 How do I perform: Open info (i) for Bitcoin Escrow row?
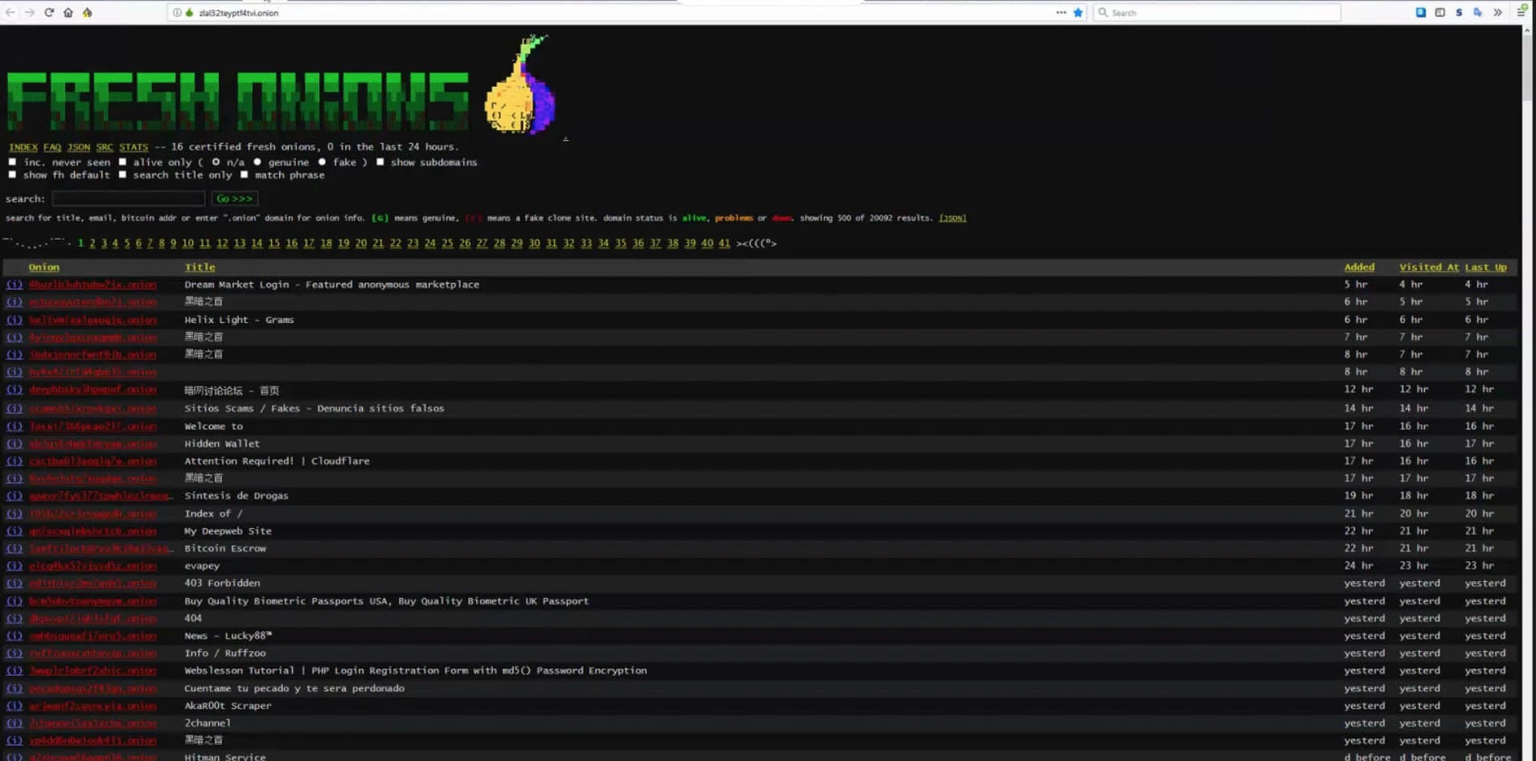pyautogui.click(x=14, y=548)
